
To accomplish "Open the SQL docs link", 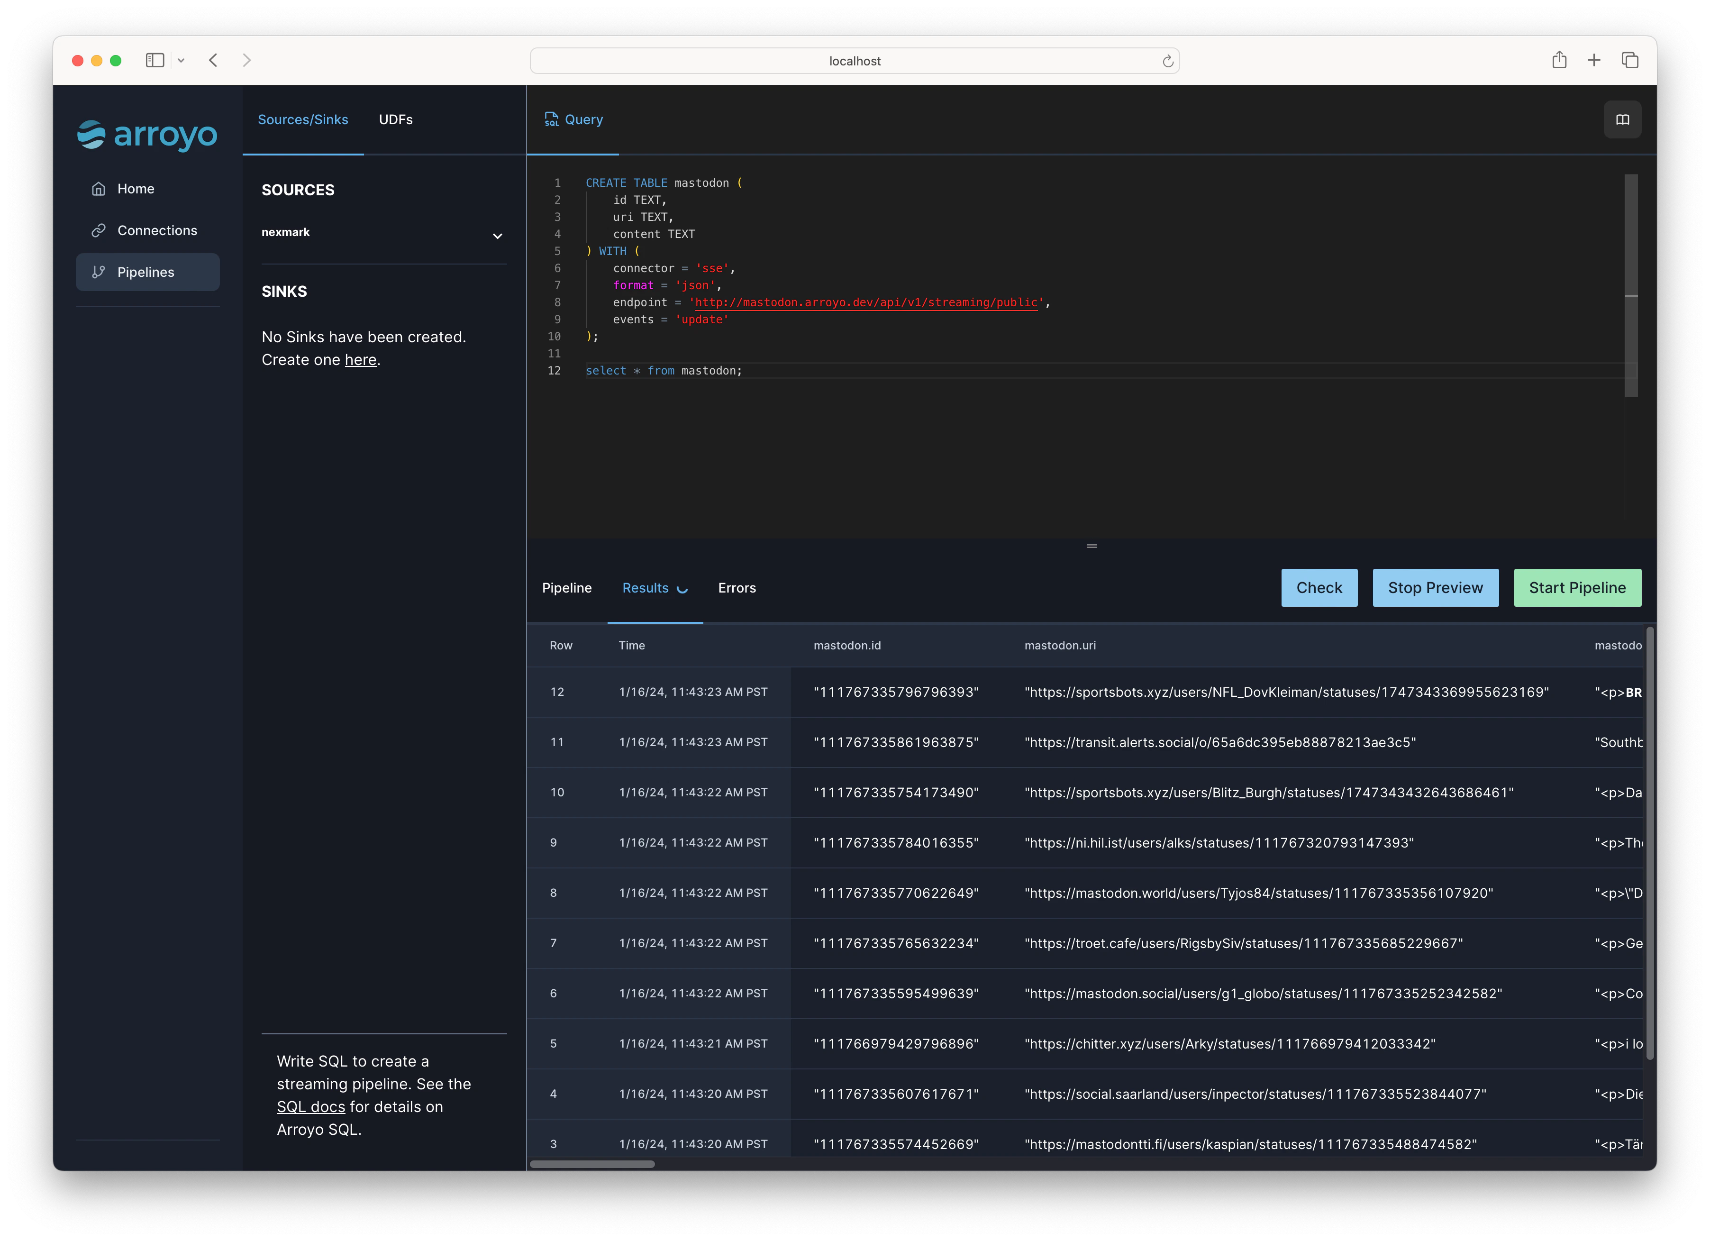I will [x=310, y=1107].
